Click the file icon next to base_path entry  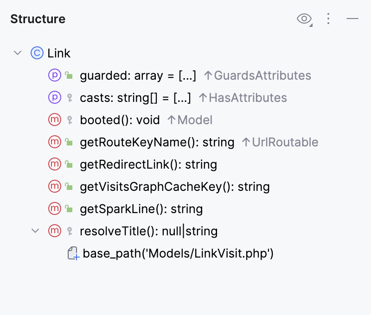pos(72,253)
